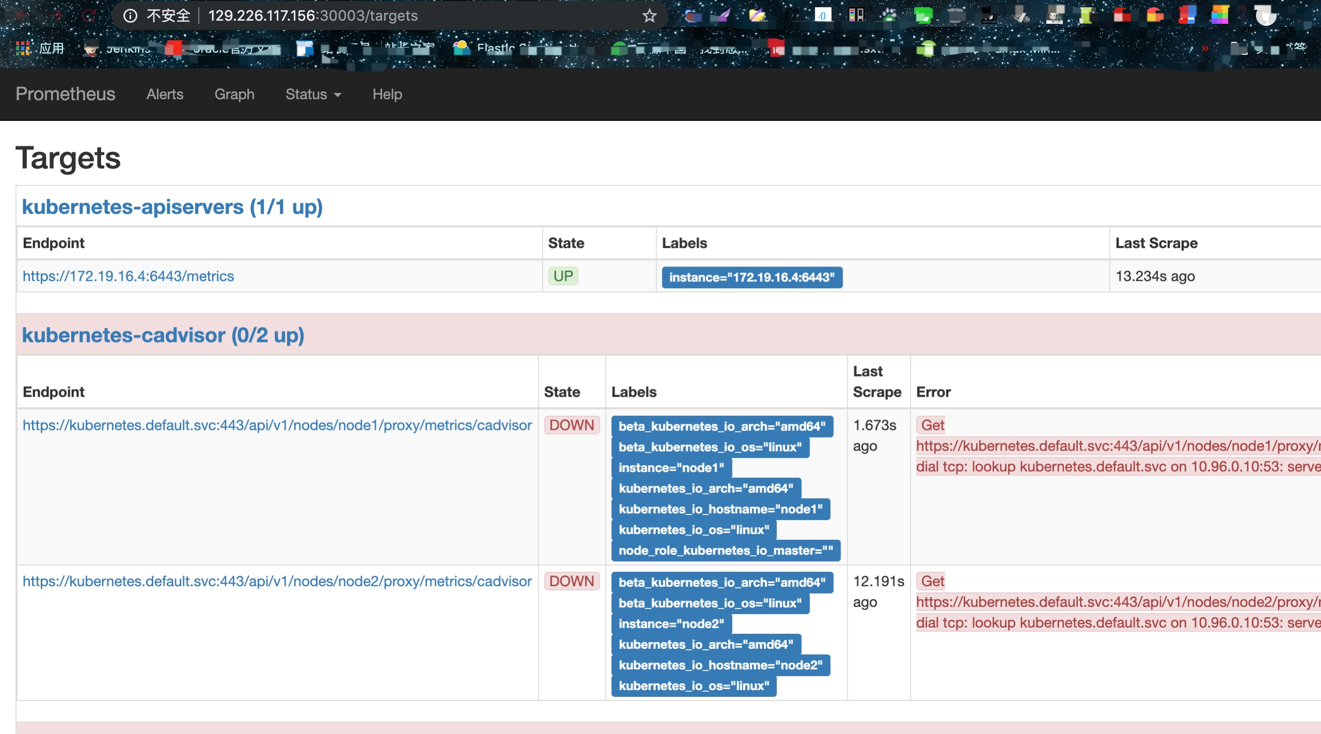Go to the Alerts page
This screenshot has height=734, width=1321.
[165, 94]
